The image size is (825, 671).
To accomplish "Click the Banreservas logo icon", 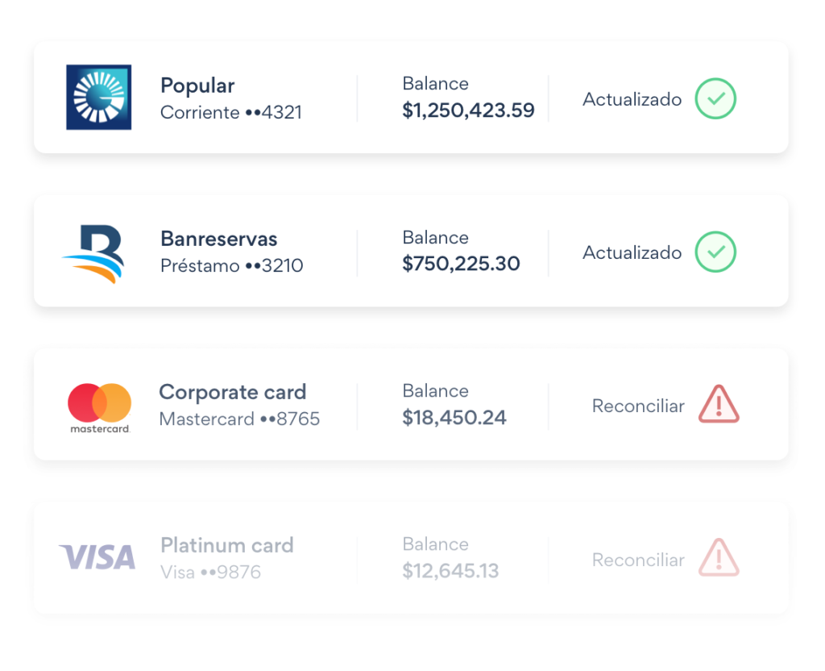I will coord(93,253).
